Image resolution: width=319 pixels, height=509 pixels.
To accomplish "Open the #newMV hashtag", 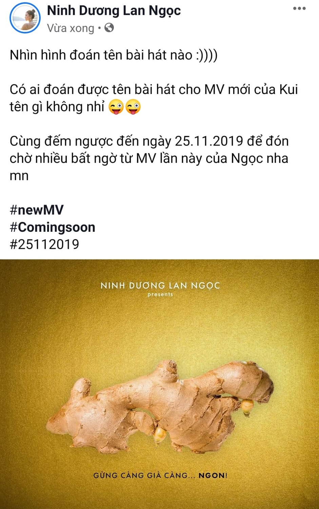I will pos(37,210).
